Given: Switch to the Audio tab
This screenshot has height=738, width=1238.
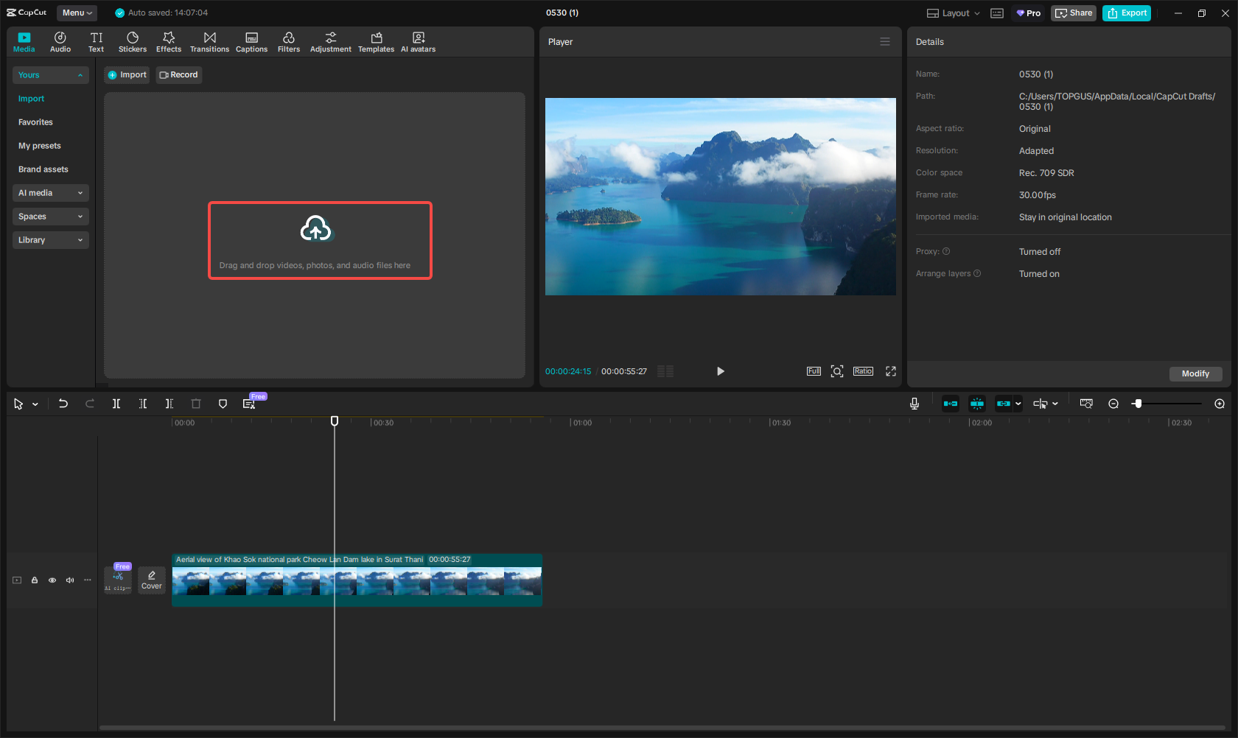Looking at the screenshot, I should click(x=60, y=41).
